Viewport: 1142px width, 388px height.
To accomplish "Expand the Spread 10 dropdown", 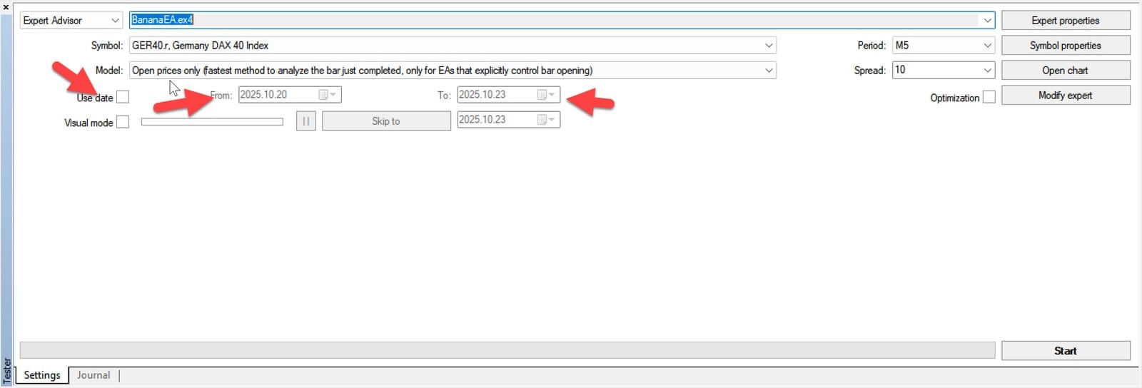I will click(x=987, y=71).
